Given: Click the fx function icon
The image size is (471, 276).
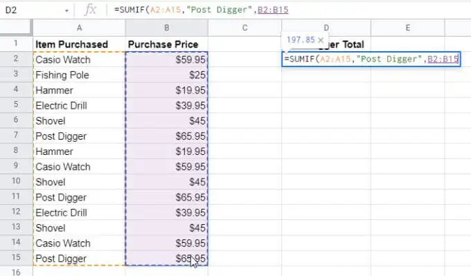Looking at the screenshot, I should pyautogui.click(x=90, y=10).
